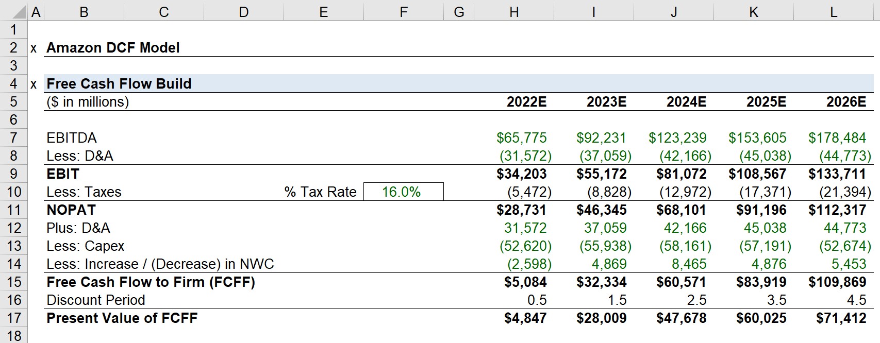This screenshot has height=343, width=880.
Task: Select the Amazon DCF Model title cell
Action: [113, 48]
